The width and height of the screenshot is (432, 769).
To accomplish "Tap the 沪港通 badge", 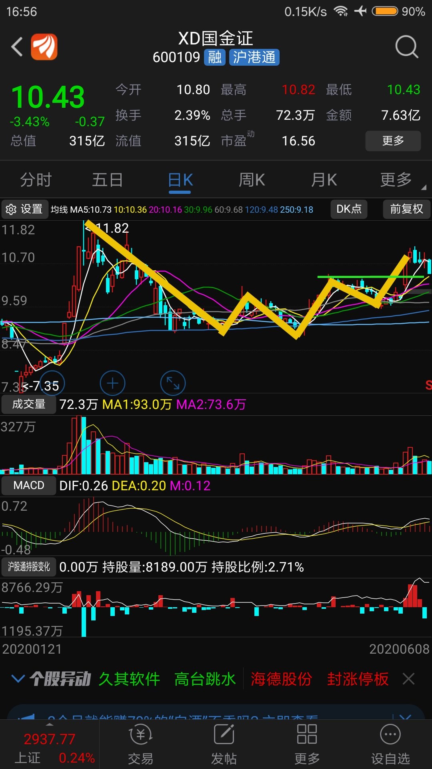I will pyautogui.click(x=254, y=57).
